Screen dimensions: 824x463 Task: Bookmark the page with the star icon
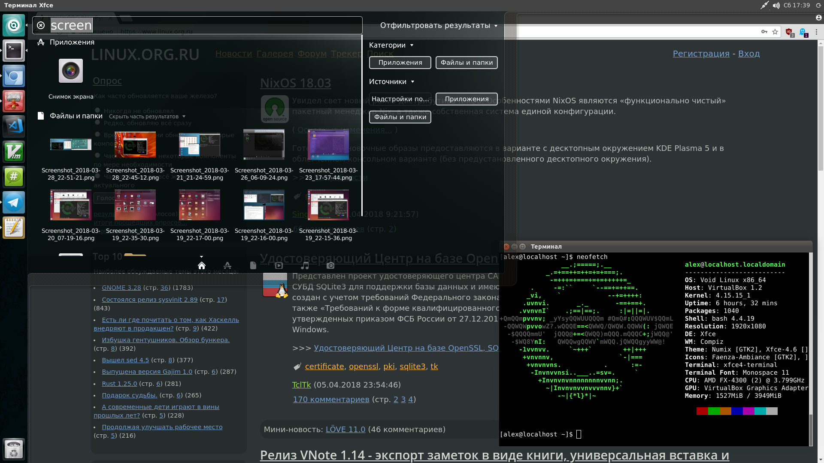pos(775,32)
